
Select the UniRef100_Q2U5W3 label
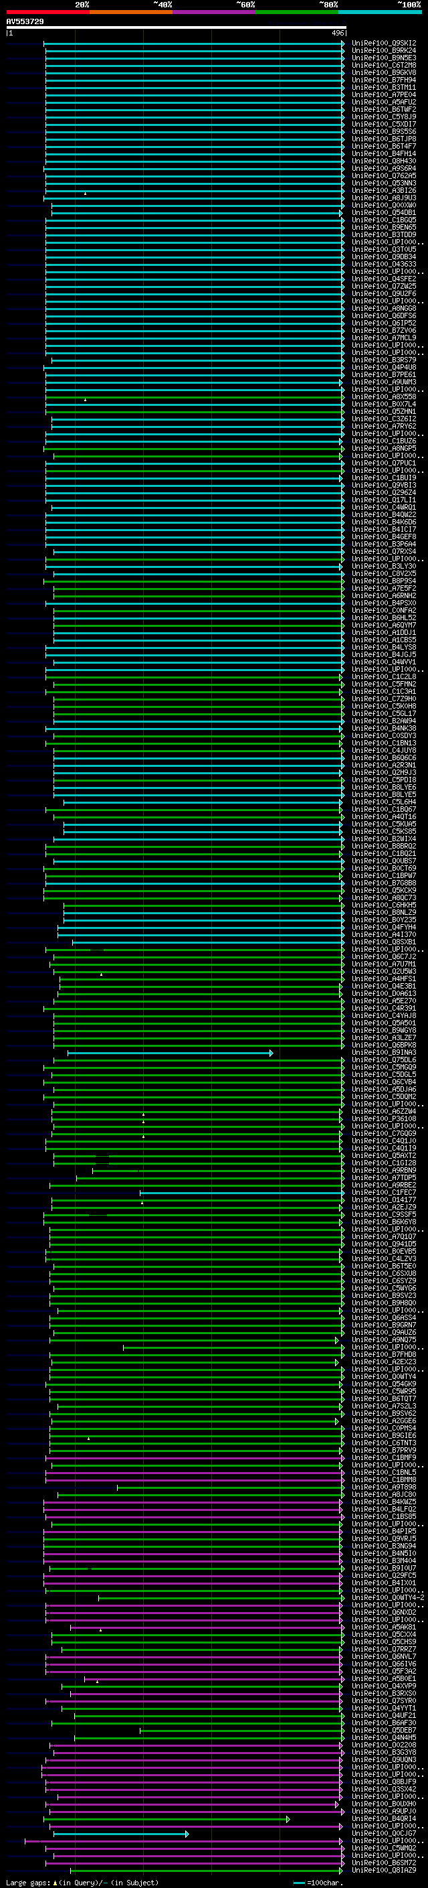[x=384, y=971]
